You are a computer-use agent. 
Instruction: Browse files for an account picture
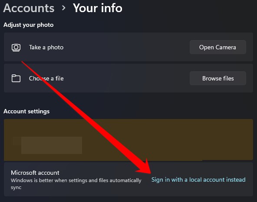(218, 78)
